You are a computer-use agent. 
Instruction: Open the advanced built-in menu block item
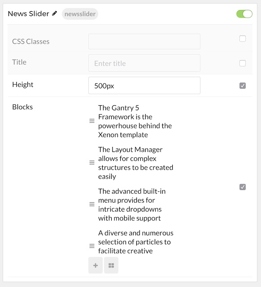(132, 204)
